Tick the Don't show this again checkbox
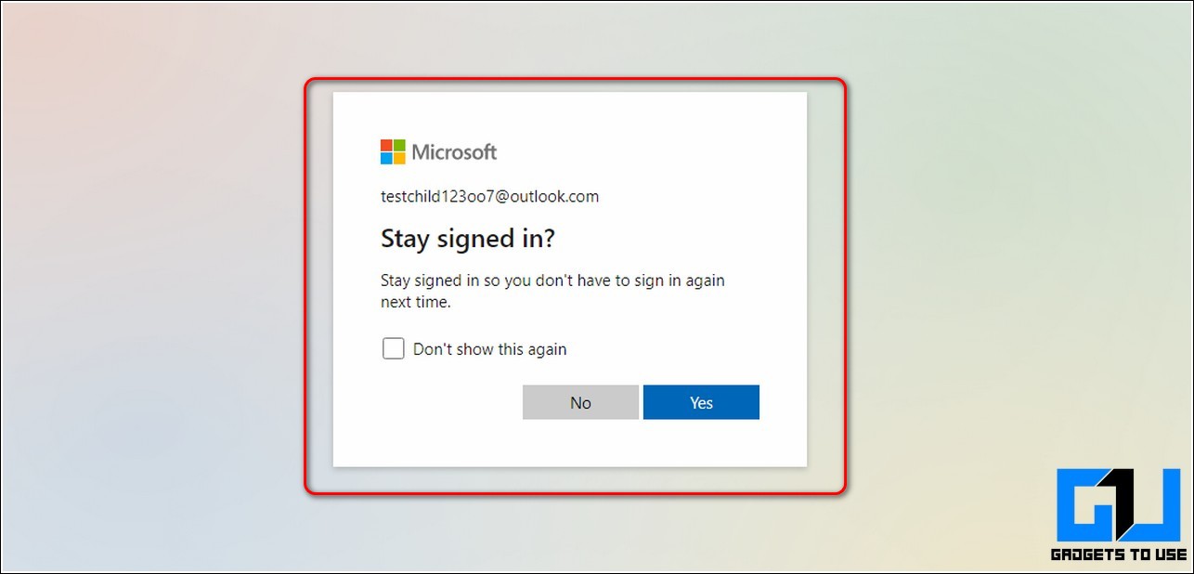 tap(394, 349)
